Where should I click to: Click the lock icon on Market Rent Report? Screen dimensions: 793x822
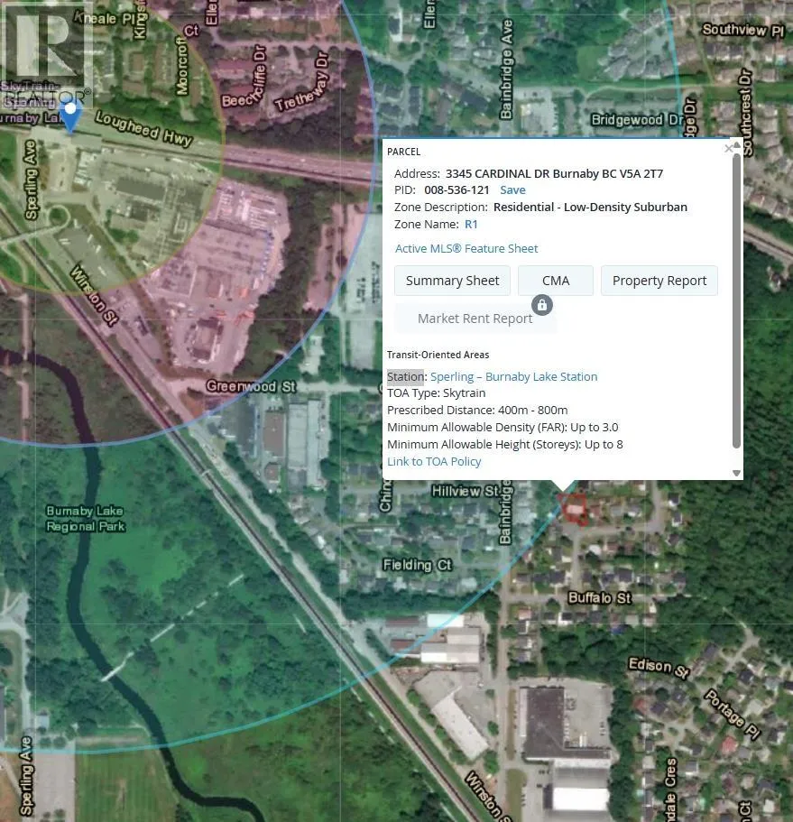[x=541, y=305]
